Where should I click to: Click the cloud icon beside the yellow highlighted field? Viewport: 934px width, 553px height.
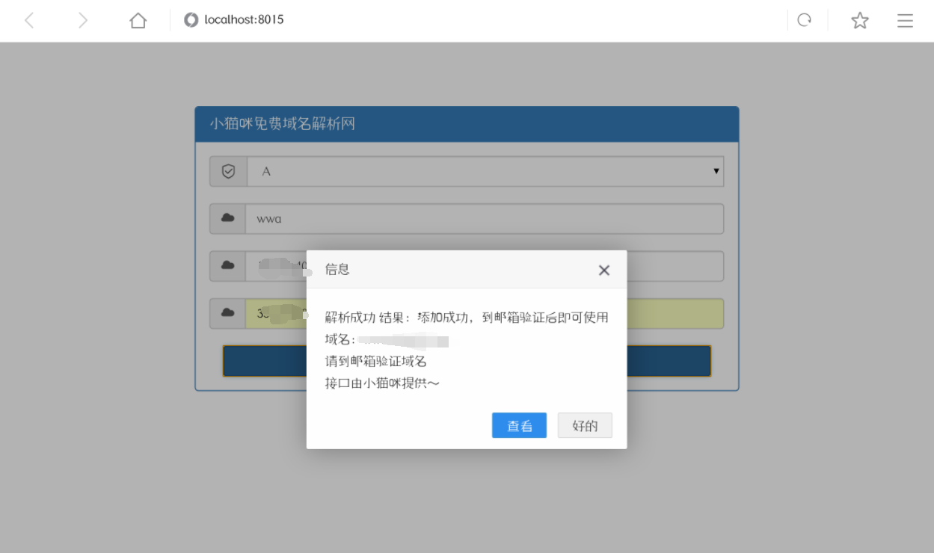tap(227, 313)
